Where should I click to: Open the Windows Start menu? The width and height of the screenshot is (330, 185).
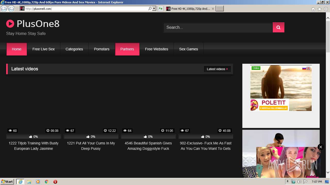(x=7, y=182)
